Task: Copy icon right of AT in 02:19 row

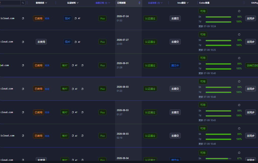Action: pyautogui.click(x=83, y=136)
